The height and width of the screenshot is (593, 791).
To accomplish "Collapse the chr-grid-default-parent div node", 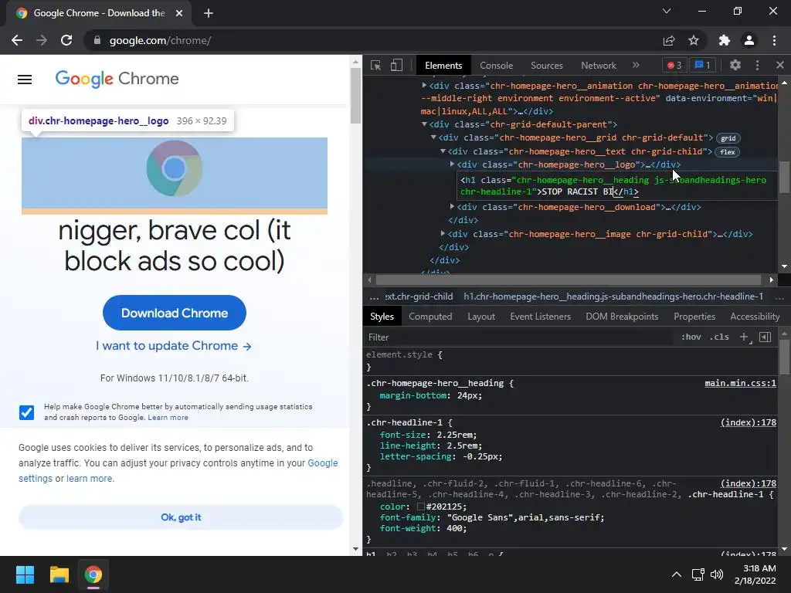I will coord(424,124).
